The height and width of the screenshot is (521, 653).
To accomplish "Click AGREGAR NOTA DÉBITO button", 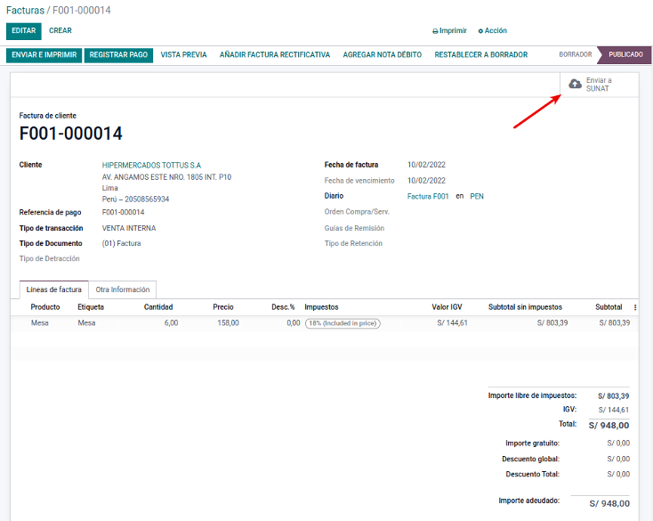I will (x=382, y=55).
